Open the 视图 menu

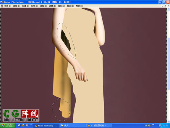[x=62, y=6]
